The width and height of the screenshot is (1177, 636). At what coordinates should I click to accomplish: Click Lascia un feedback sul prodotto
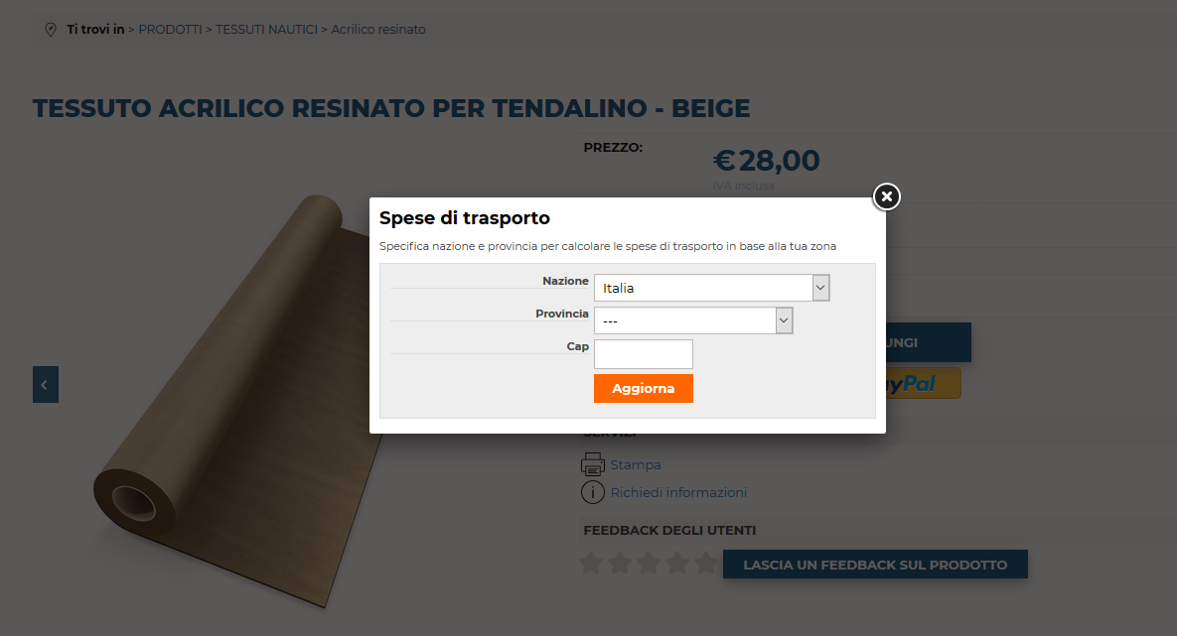click(x=875, y=565)
